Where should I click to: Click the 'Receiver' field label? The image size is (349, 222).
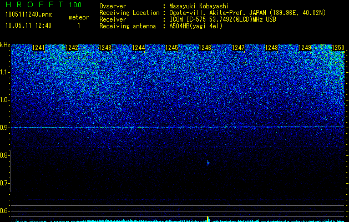113,19
